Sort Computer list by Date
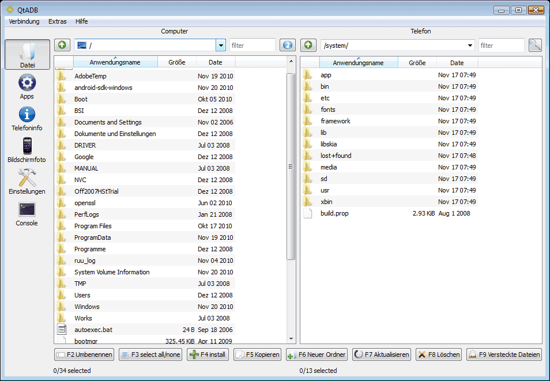 (216, 62)
